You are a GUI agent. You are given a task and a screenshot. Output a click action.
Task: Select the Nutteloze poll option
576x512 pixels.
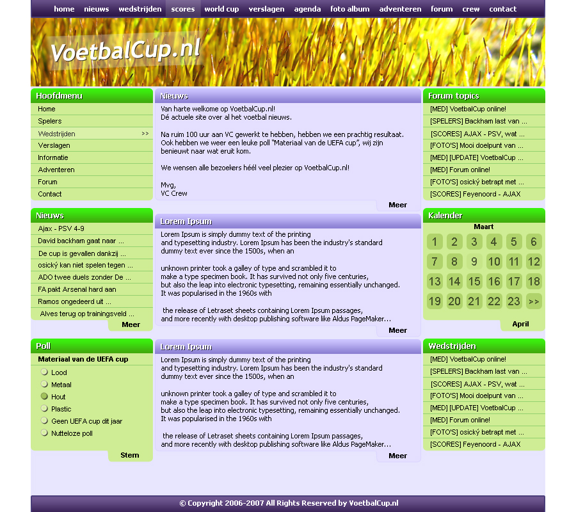tap(44, 433)
